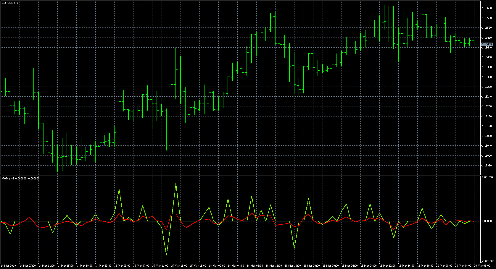Select the 20 Mar 08:00 time label
The image size is (496, 269).
coord(482,266)
